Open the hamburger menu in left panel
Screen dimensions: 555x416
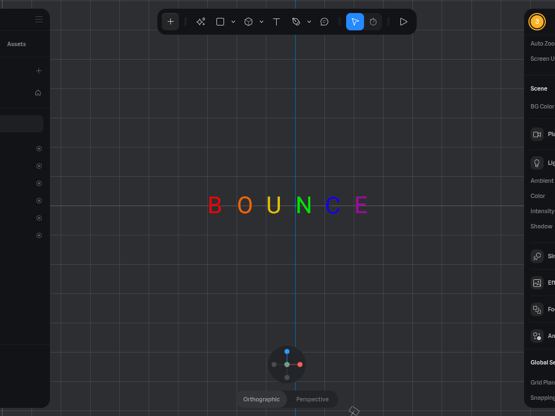tap(39, 19)
